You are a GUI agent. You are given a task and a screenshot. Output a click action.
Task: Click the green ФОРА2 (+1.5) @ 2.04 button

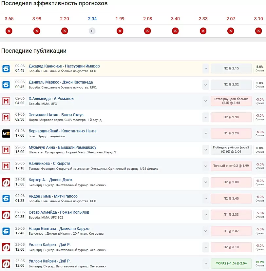coord(231,263)
